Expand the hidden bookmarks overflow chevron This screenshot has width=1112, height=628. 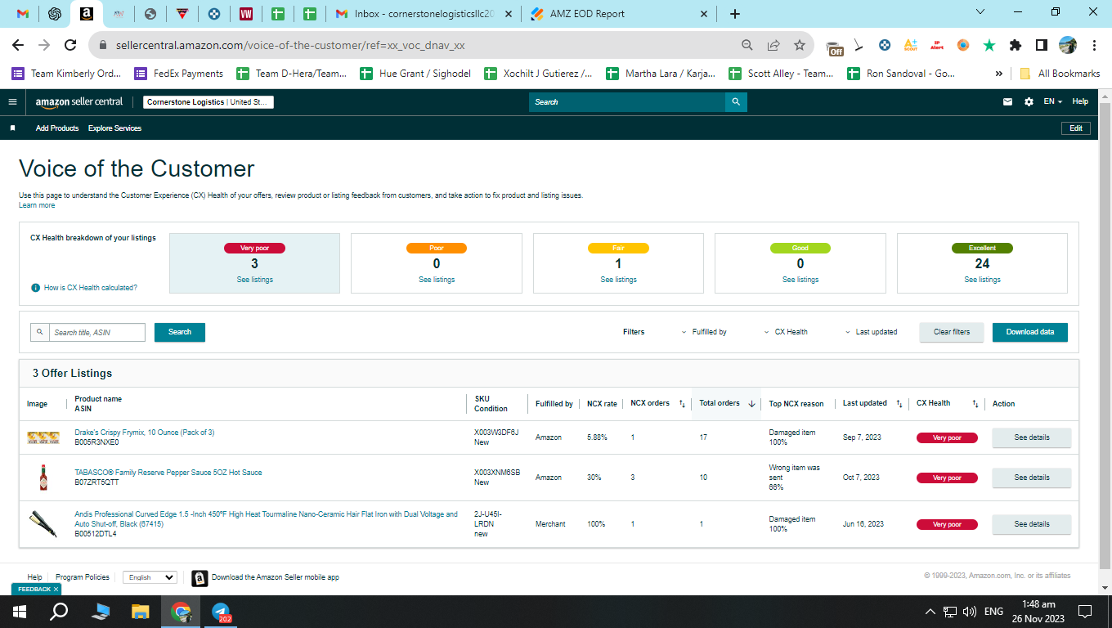[999, 74]
